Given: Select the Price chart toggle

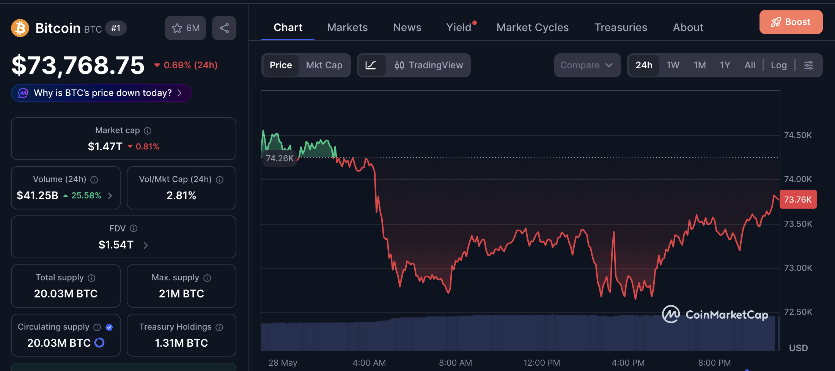Looking at the screenshot, I should 281,65.
